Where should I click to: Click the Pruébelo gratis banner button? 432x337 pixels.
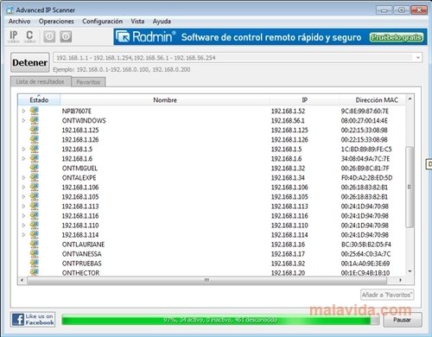click(397, 37)
